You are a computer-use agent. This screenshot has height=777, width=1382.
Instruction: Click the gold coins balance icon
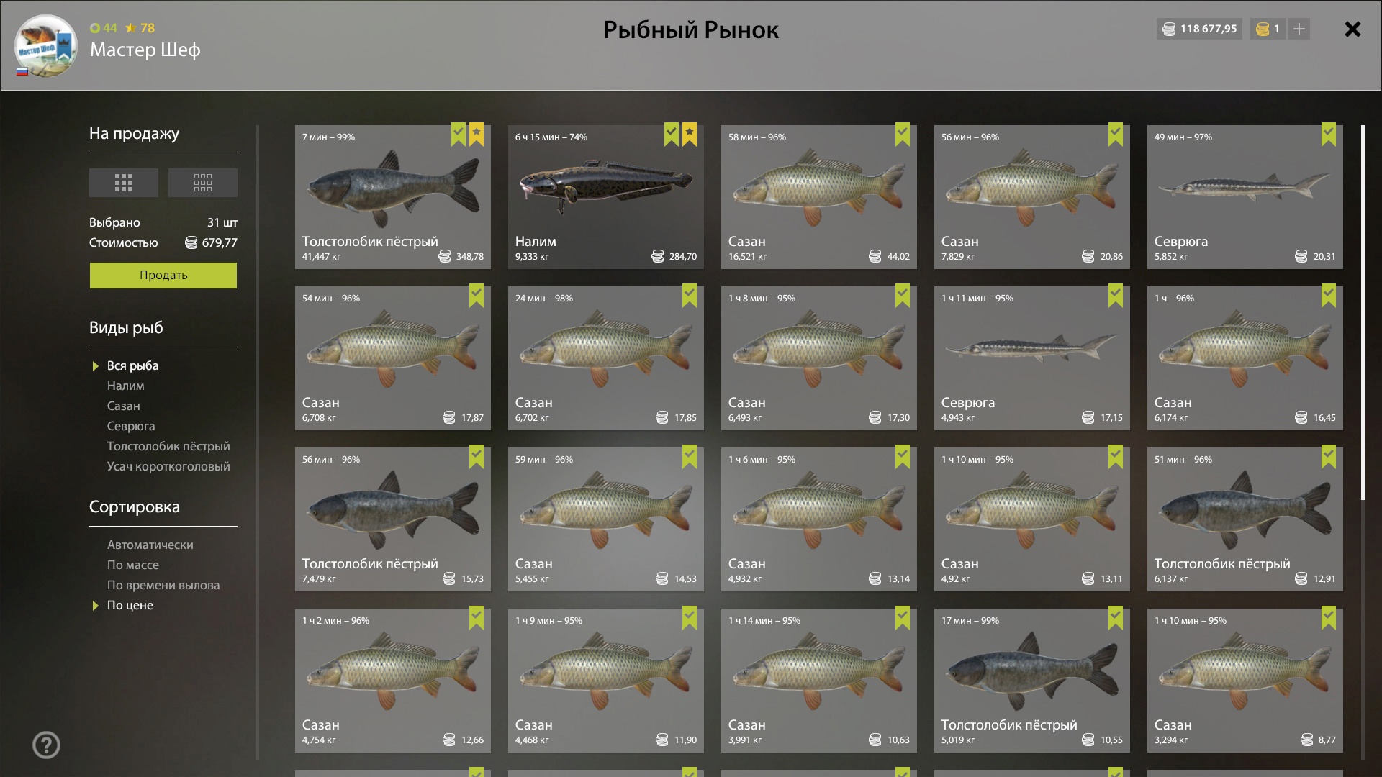(x=1263, y=29)
